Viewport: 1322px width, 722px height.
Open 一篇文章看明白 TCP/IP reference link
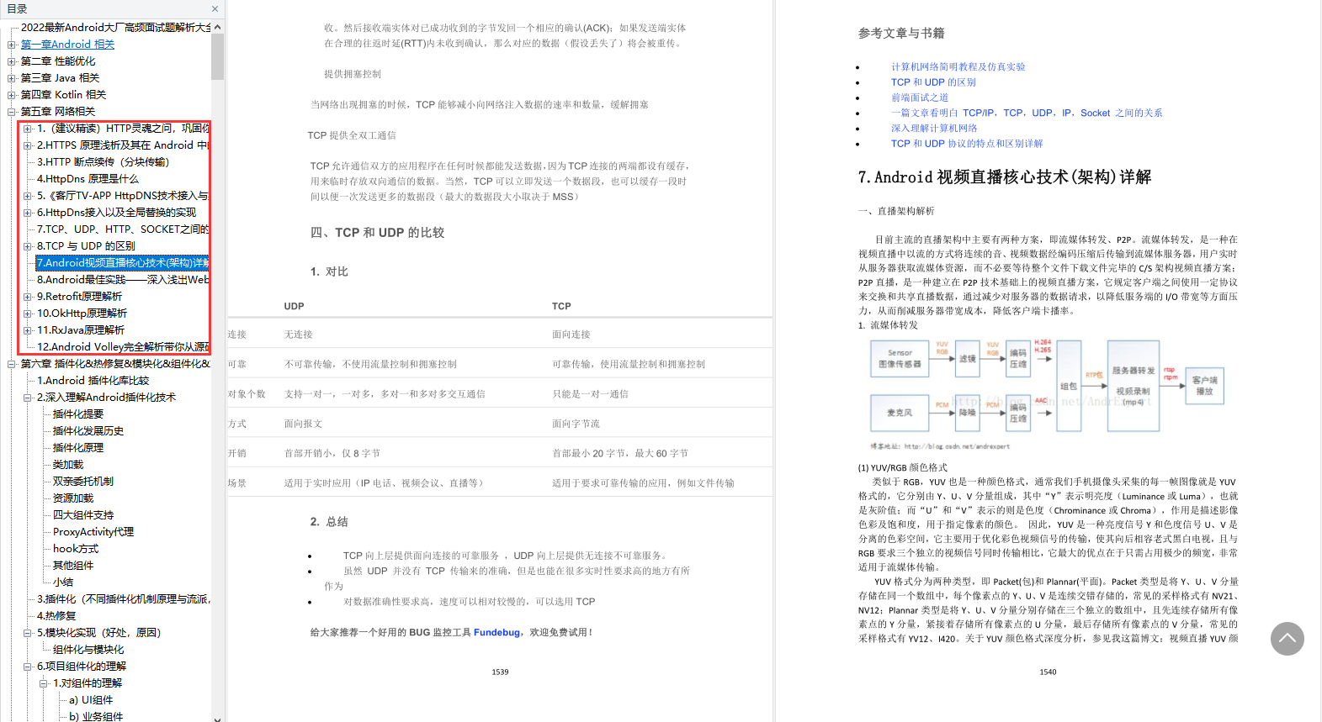tap(1027, 113)
